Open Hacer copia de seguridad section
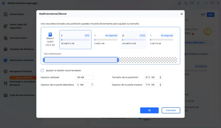The image size is (221, 128). [18, 26]
